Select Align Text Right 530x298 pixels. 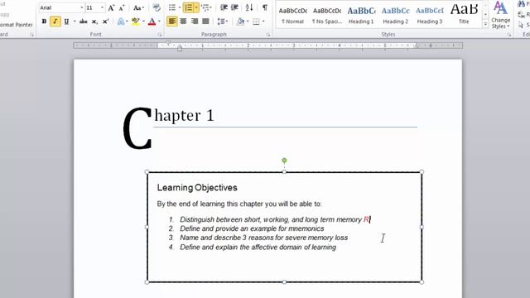tap(195, 22)
